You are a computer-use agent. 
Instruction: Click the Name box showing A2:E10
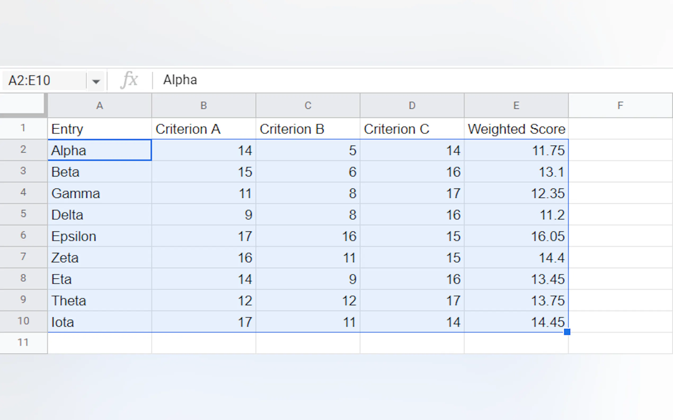pos(45,81)
